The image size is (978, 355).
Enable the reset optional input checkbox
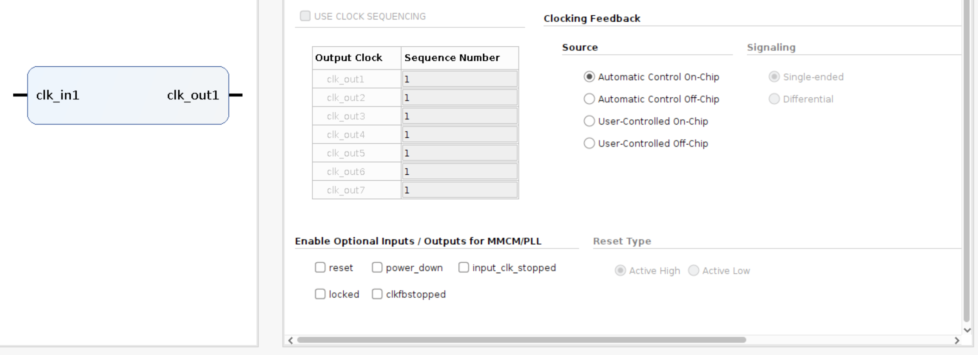pyautogui.click(x=320, y=267)
